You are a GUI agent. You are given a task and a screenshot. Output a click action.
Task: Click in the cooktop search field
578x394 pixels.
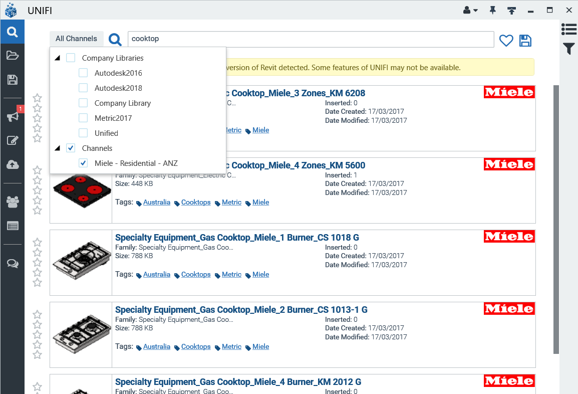click(x=311, y=39)
